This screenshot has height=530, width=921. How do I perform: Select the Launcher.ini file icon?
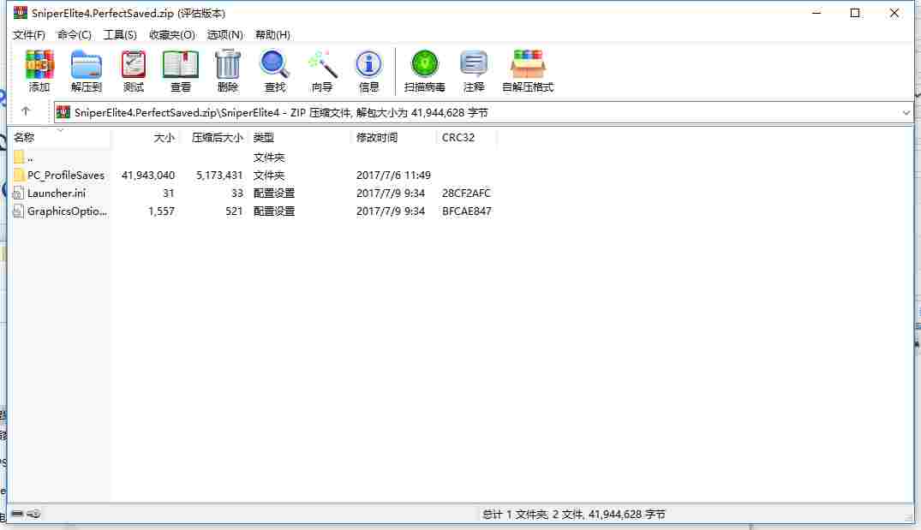pyautogui.click(x=19, y=194)
